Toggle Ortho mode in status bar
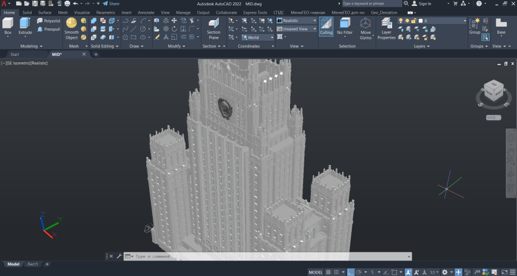517x276 pixels. (x=351, y=272)
